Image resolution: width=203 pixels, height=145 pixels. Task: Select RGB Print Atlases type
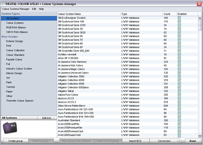pyautogui.click(x=29, y=27)
